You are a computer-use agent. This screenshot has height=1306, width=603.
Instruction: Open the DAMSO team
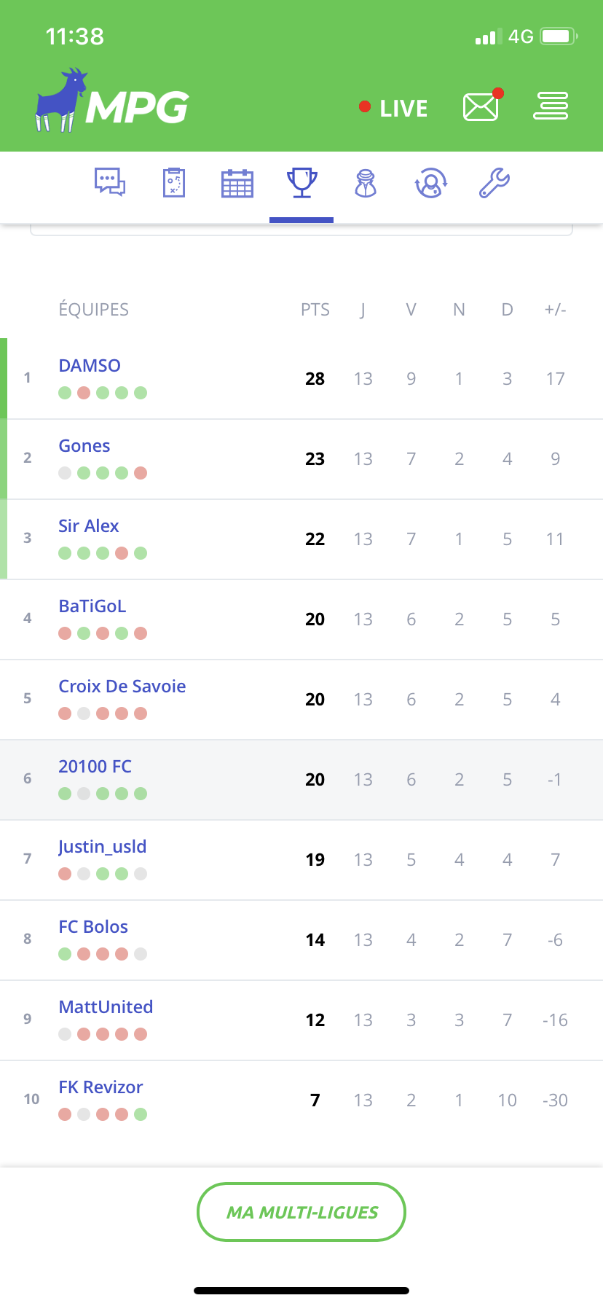pos(90,365)
